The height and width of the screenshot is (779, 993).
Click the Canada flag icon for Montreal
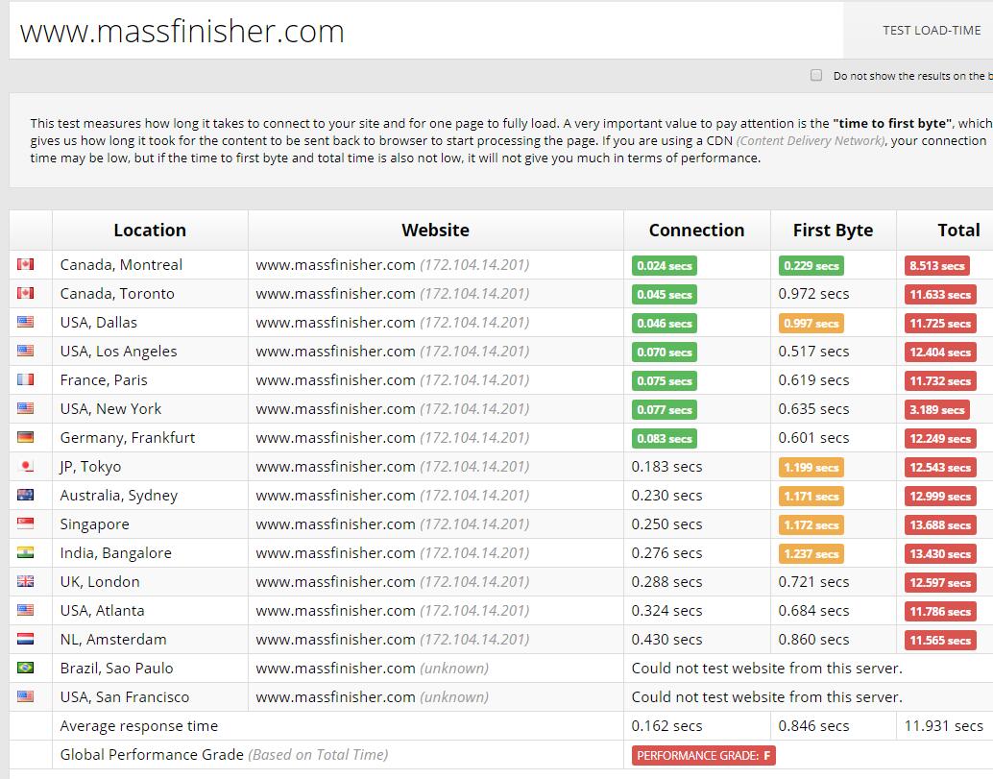tap(25, 265)
